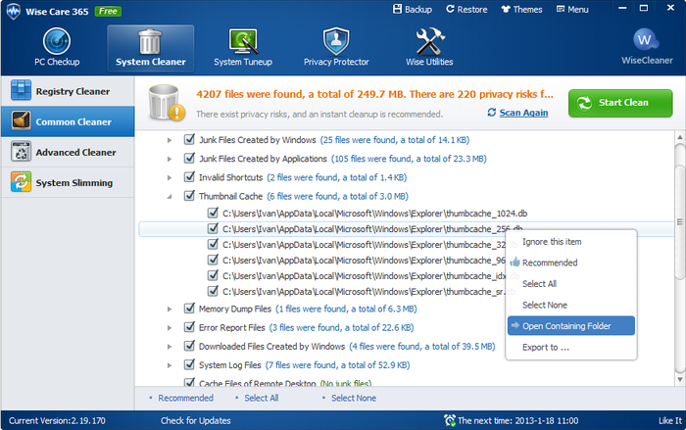Click the Wise Care 365 logo icon

(x=13, y=11)
